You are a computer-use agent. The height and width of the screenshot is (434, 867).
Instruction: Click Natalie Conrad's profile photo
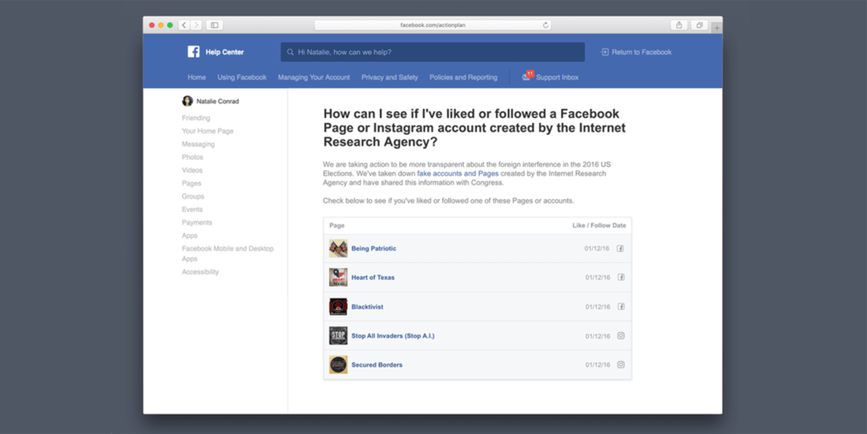tap(187, 101)
